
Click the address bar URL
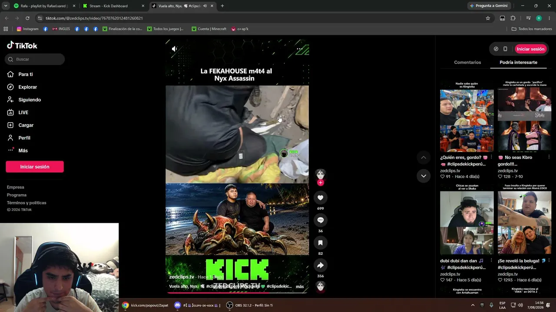[94, 18]
